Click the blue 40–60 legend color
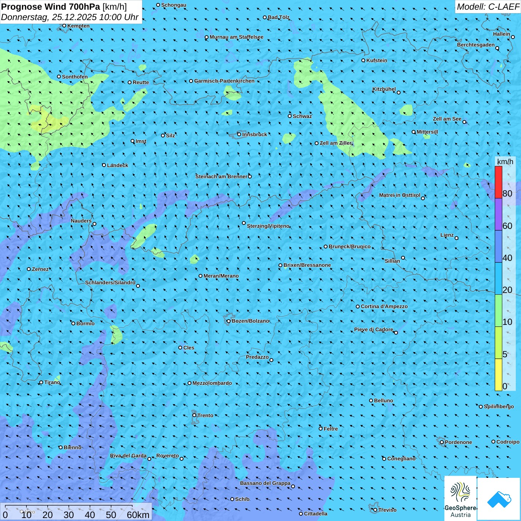This screenshot has width=521, height=521. coord(498,247)
